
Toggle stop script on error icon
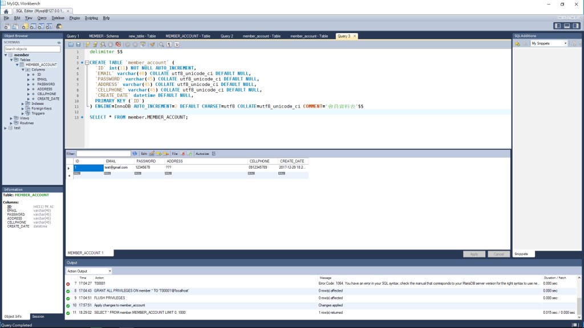(x=118, y=44)
